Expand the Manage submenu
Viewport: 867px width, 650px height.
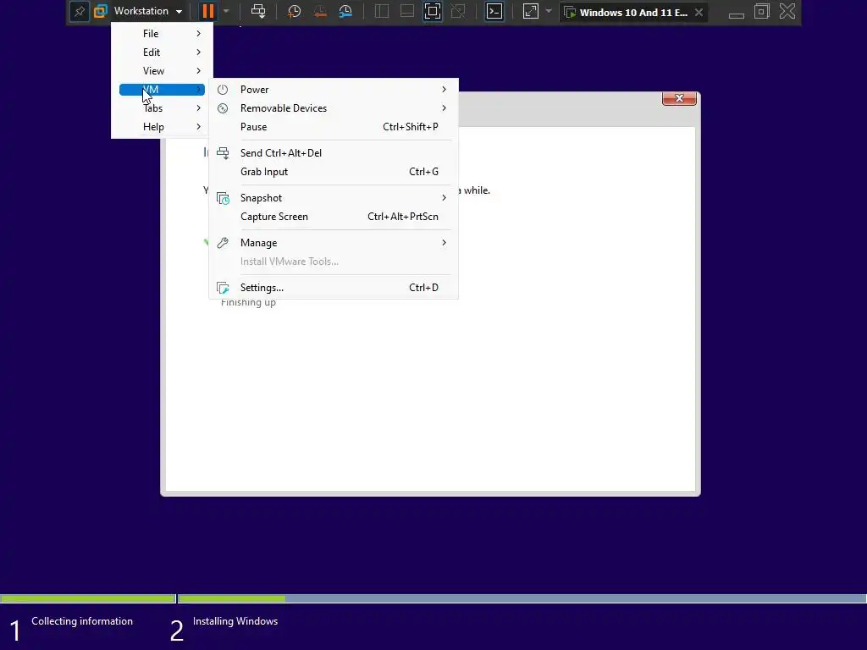coord(334,243)
